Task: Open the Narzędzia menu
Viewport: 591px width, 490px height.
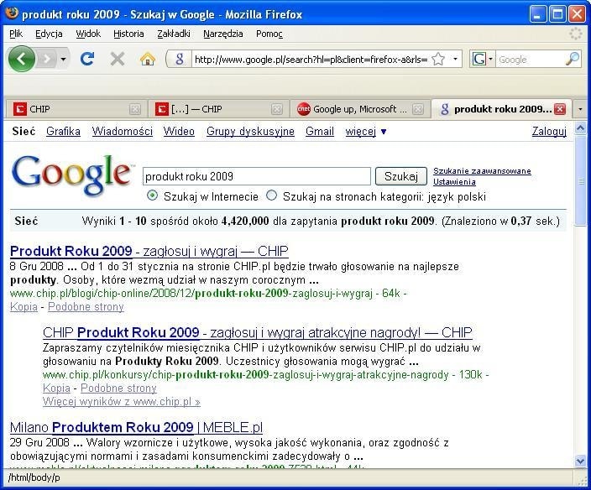Action: point(223,34)
